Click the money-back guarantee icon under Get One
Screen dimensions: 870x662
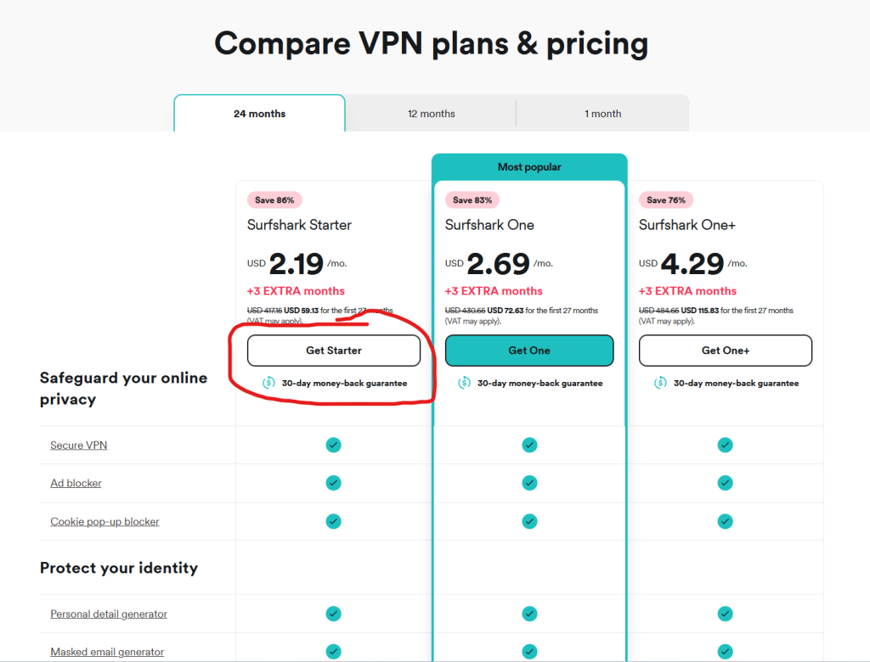click(x=464, y=383)
